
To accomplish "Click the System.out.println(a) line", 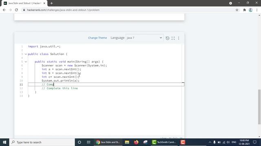I will click(x=60, y=81).
